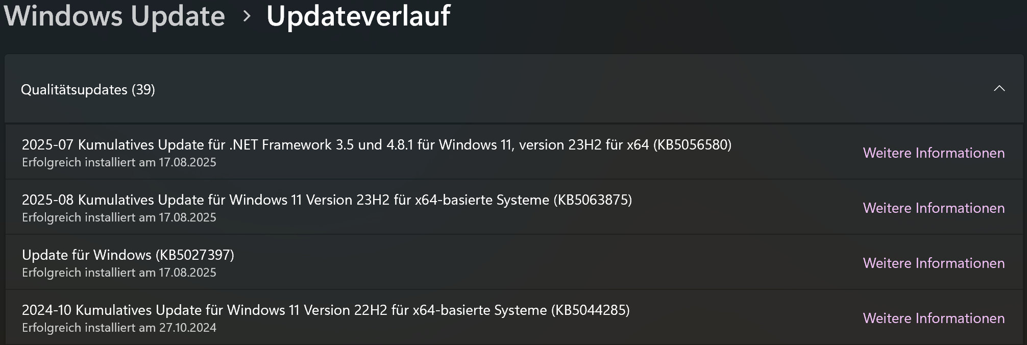The image size is (1027, 345).
Task: Click Erfolgreich installiert am 17.08.2025 under KB5027397
Action: coord(119,272)
